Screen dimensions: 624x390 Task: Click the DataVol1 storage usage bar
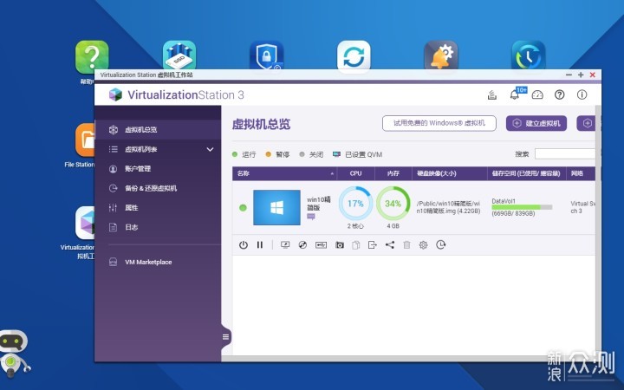point(522,207)
